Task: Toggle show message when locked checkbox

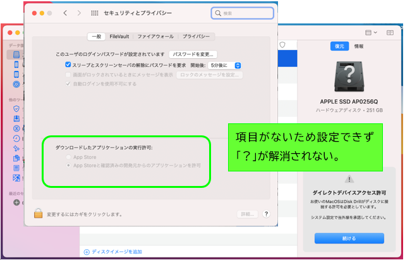Action: click(68, 75)
